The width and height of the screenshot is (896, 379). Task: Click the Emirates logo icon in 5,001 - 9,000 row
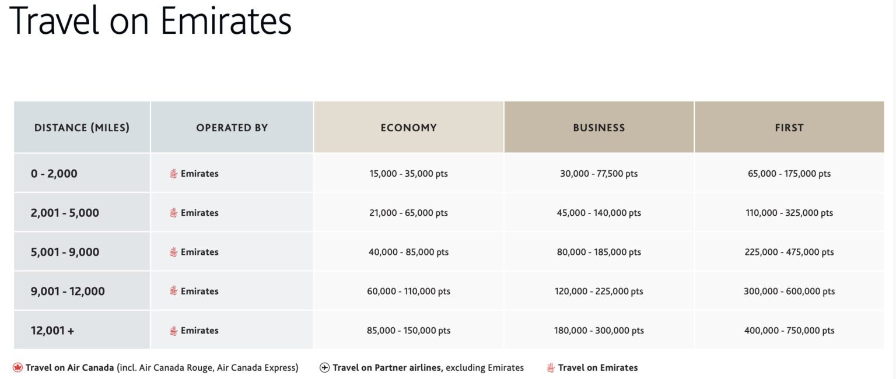pos(173,252)
